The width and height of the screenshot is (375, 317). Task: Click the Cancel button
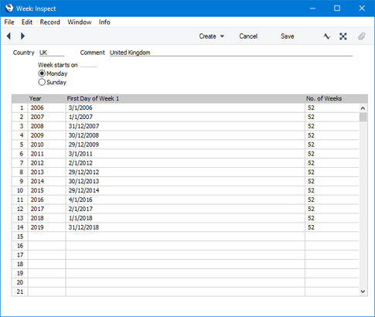(x=248, y=36)
